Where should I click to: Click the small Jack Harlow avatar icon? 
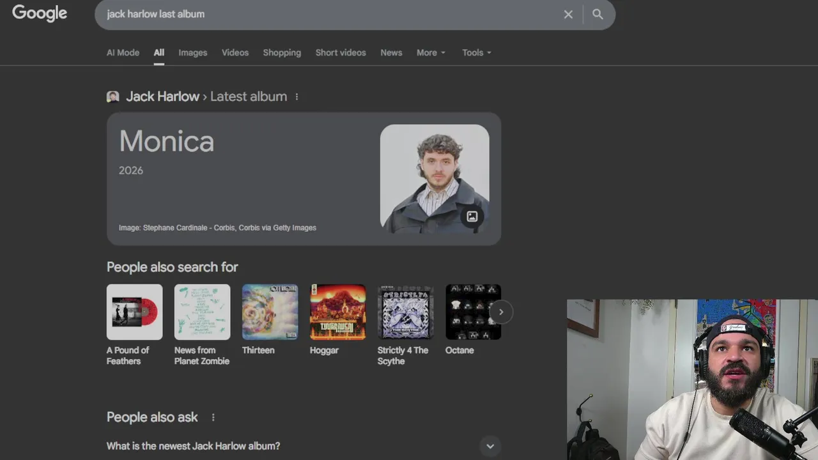tap(113, 96)
